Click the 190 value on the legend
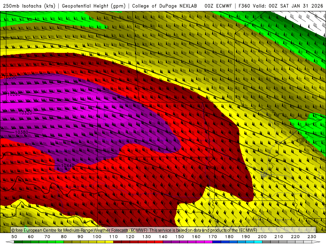 coord(246,237)
